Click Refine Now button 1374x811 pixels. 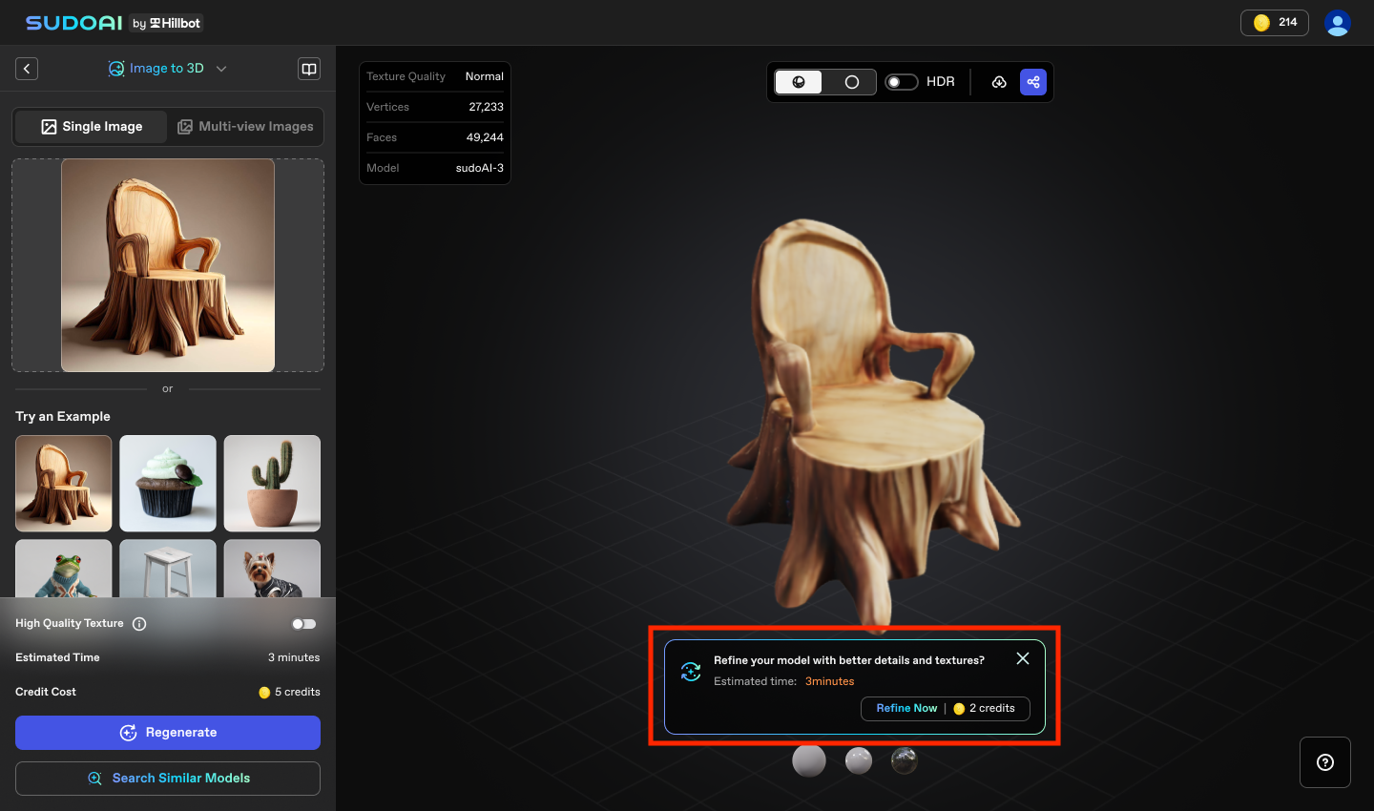coord(946,709)
